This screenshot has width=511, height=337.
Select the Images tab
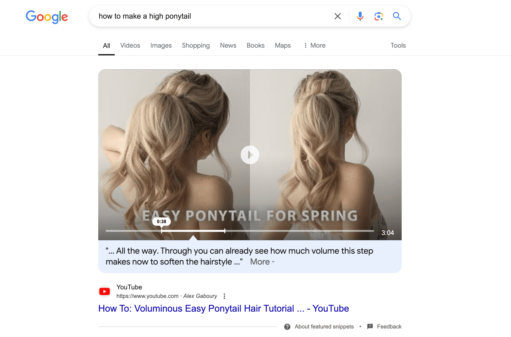coord(161,45)
